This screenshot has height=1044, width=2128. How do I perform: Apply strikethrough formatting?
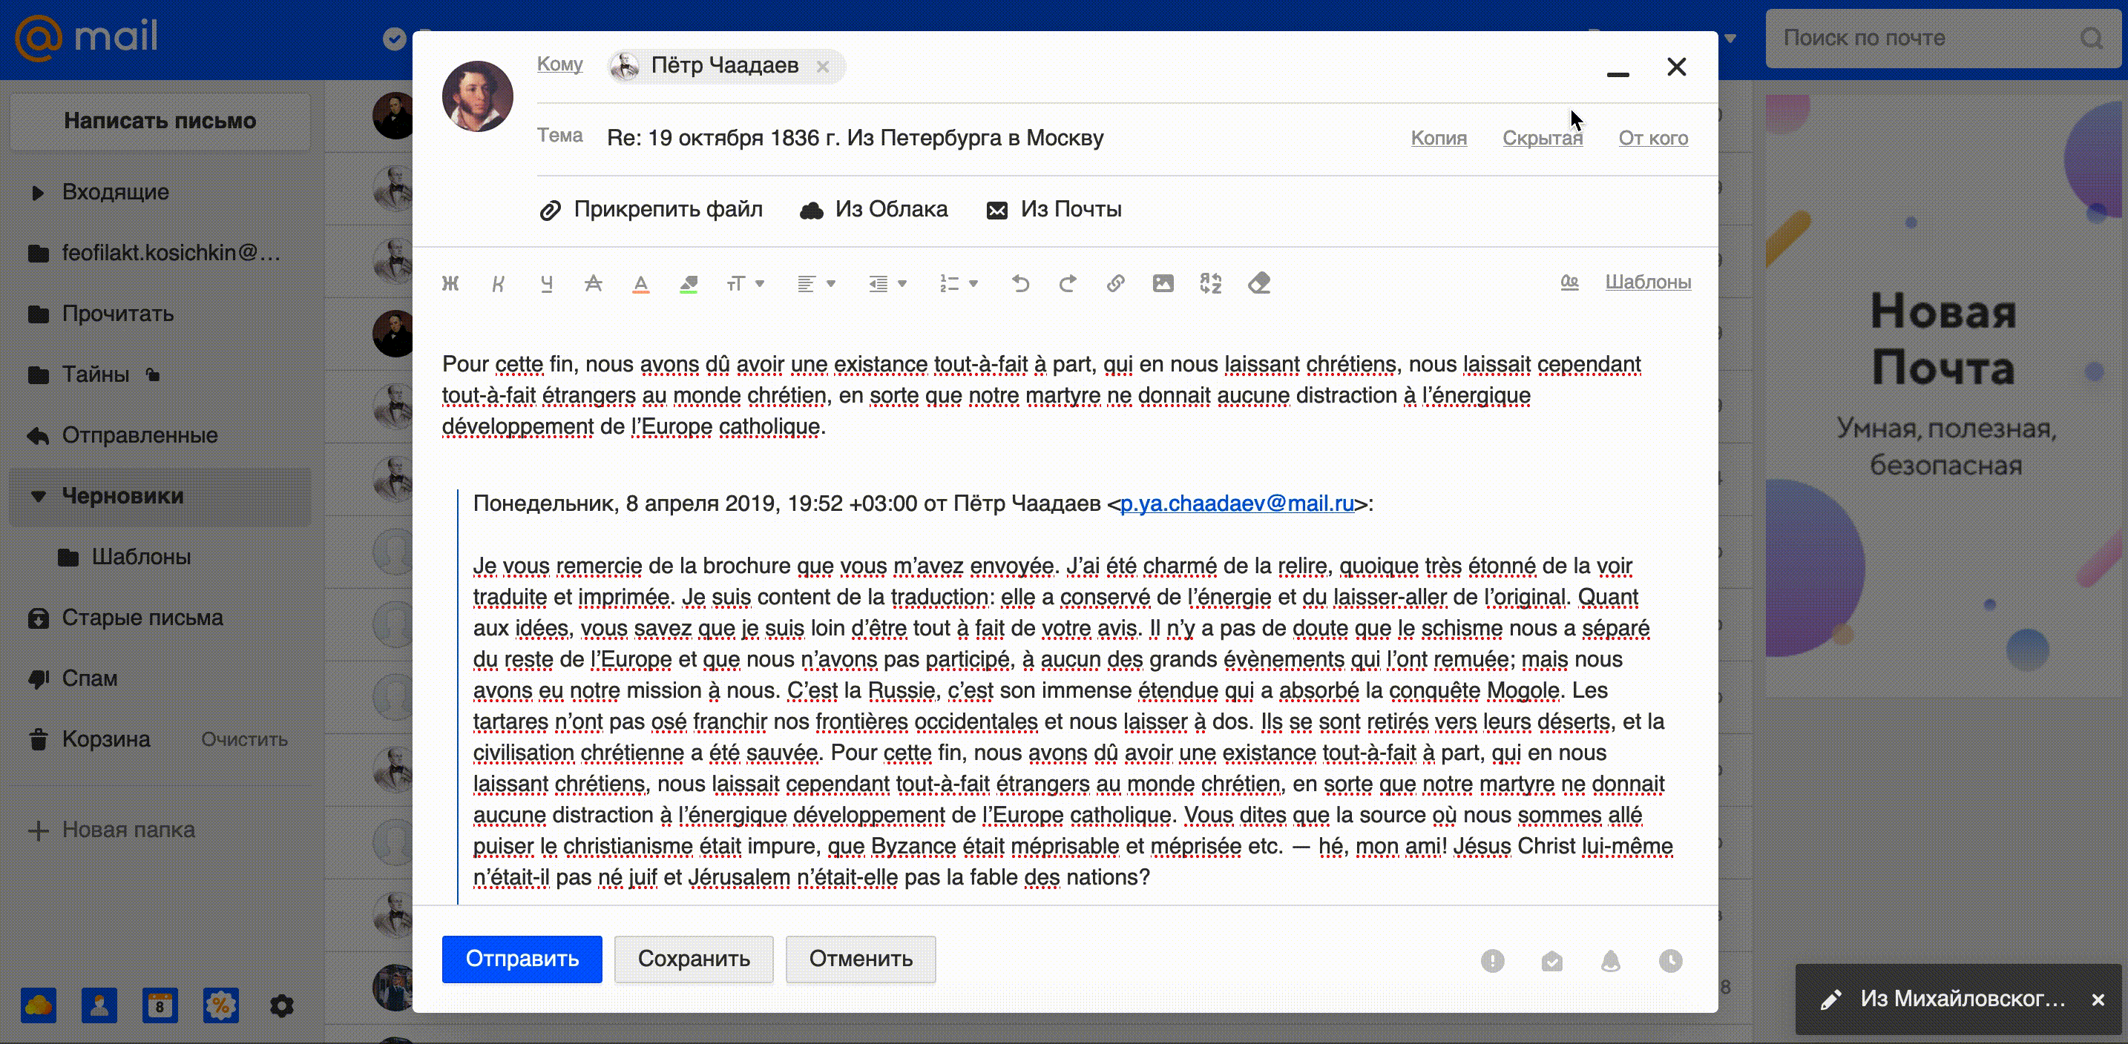(593, 284)
